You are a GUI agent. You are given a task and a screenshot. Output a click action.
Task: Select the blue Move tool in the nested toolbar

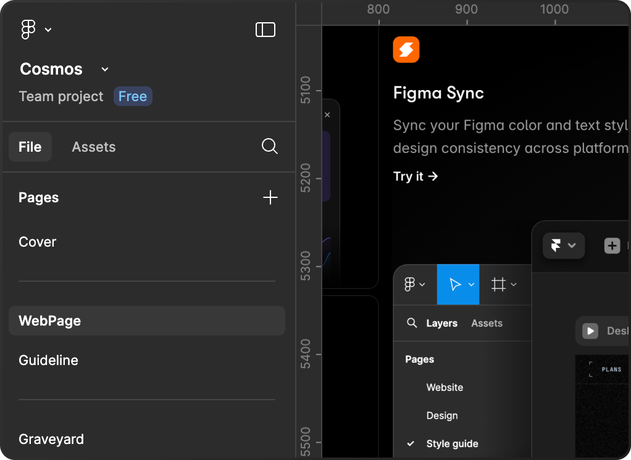click(x=457, y=284)
